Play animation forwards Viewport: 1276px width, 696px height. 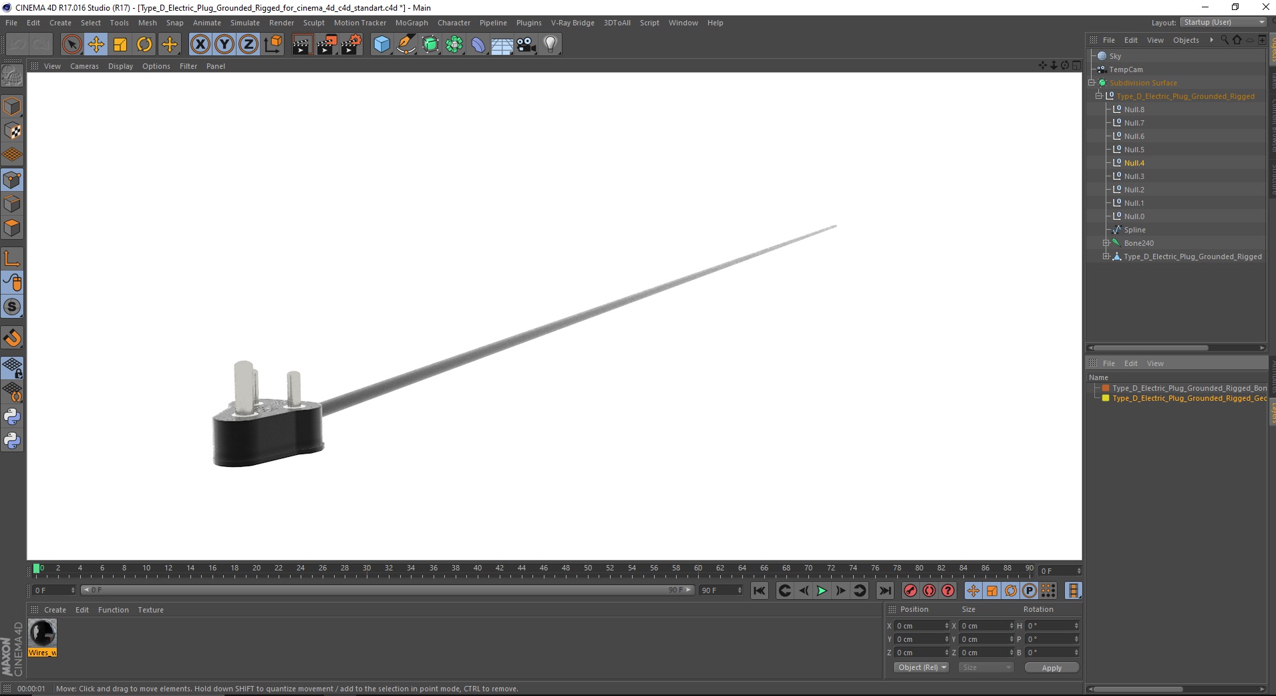pyautogui.click(x=822, y=590)
